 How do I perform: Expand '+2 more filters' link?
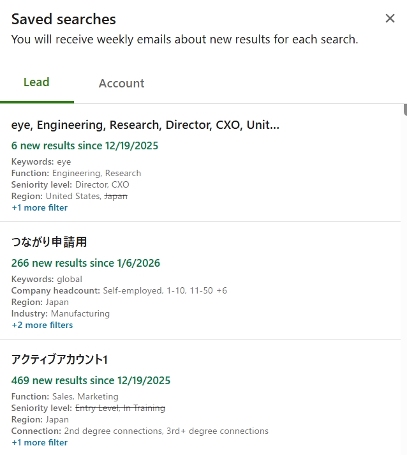[42, 325]
